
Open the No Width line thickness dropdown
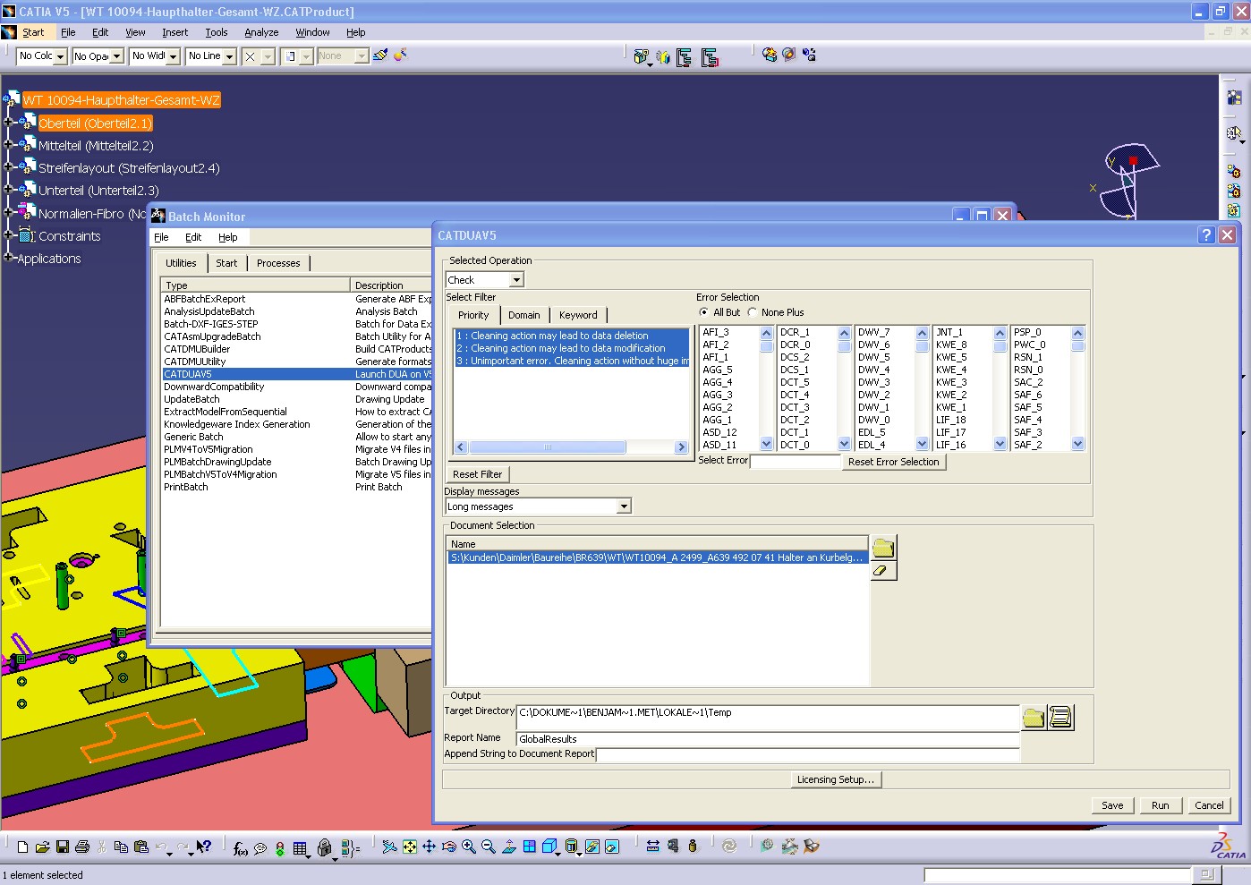tap(173, 56)
